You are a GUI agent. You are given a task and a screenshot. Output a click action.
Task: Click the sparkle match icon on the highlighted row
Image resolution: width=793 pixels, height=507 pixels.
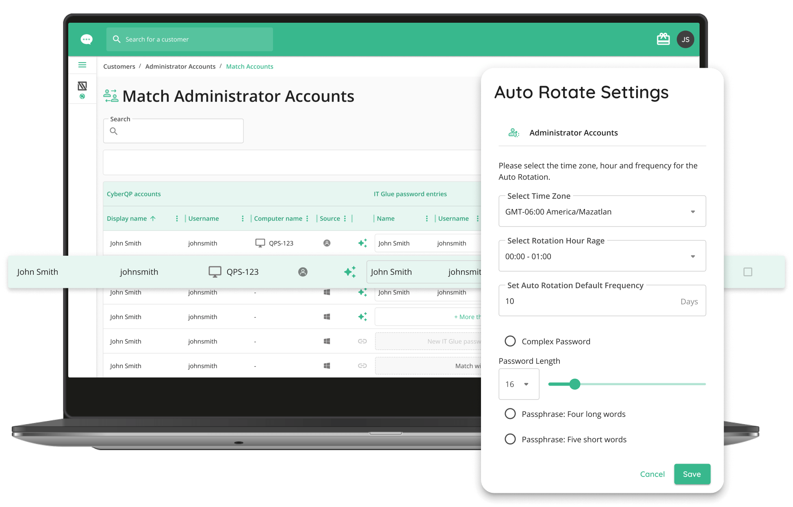click(x=351, y=272)
